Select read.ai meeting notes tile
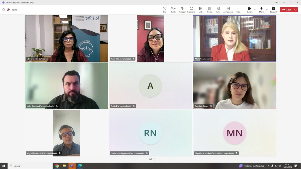Viewport: 301px width, 169px height. point(150,133)
